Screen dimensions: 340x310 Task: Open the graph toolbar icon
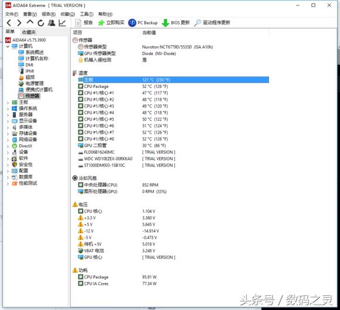(x=62, y=23)
